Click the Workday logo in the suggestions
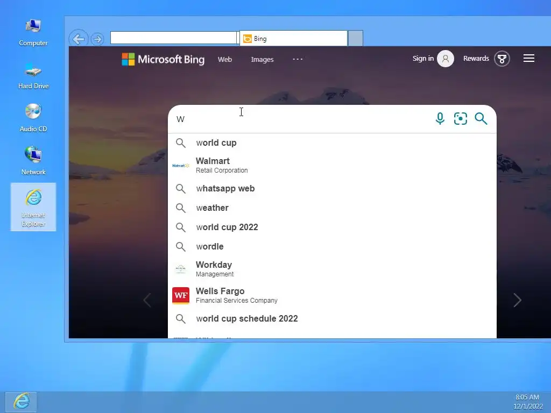This screenshot has height=413, width=551. [x=181, y=269]
